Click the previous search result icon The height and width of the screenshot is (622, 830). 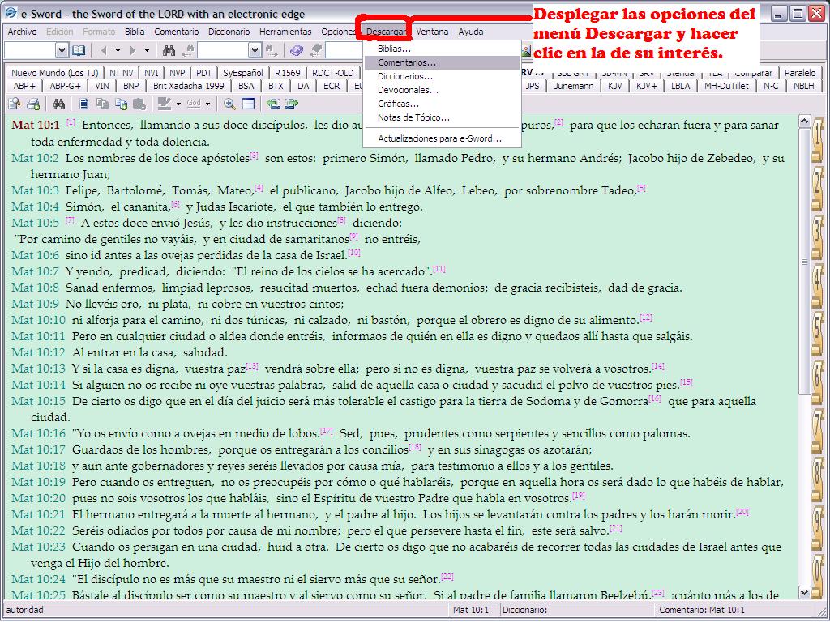click(x=187, y=50)
